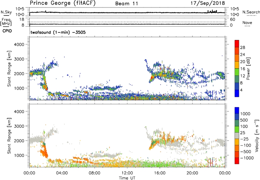Click the 'twofsound (1-min) -3505' text
260x180 pixels.
click(58, 32)
